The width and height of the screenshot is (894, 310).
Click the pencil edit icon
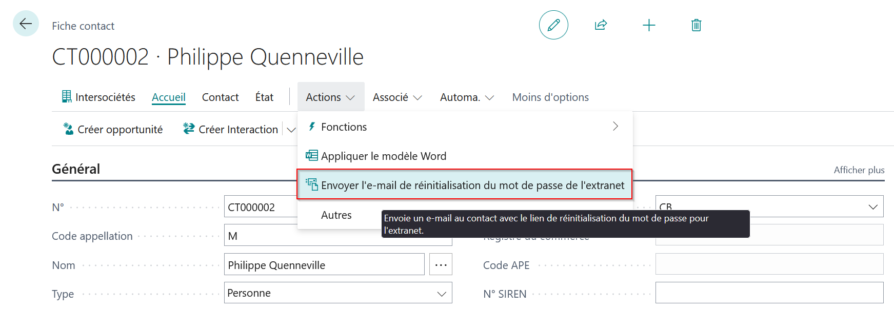[553, 25]
